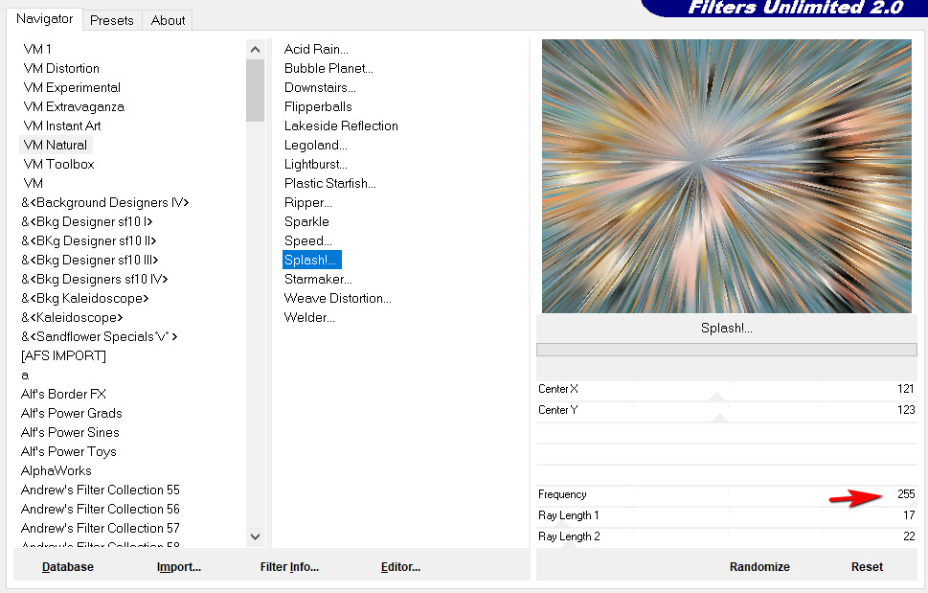Screen dimensions: 928x593
Task: Open the Editor... button
Action: pyautogui.click(x=400, y=567)
